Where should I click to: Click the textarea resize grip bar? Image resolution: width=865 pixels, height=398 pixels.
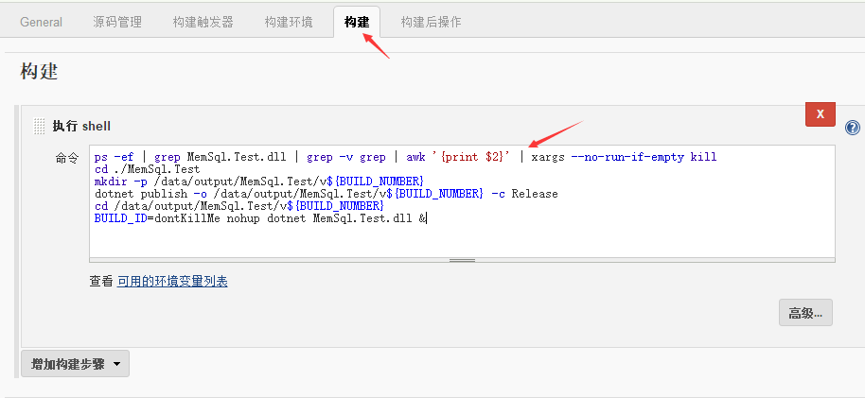(462, 260)
